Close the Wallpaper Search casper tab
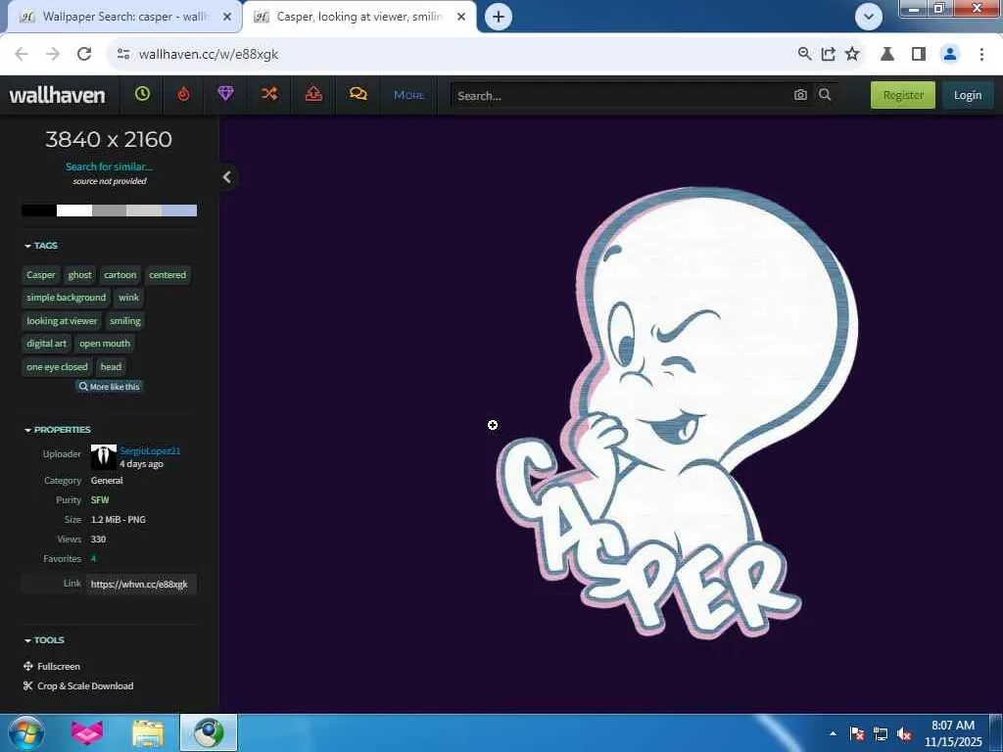 [227, 18]
